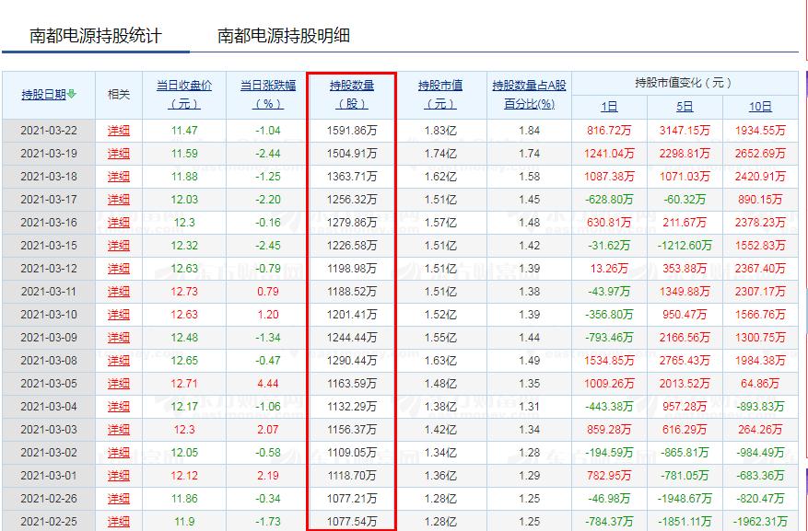Click 持股市值变化（元）group header
This screenshot has width=808, height=531.
point(684,83)
